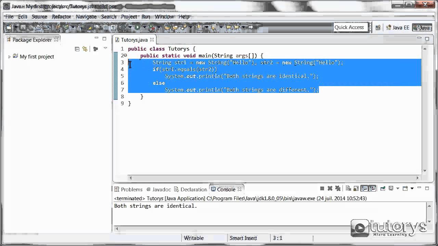Save the current file with Save icon
Viewport: 438px width, 246px height.
click(23, 27)
